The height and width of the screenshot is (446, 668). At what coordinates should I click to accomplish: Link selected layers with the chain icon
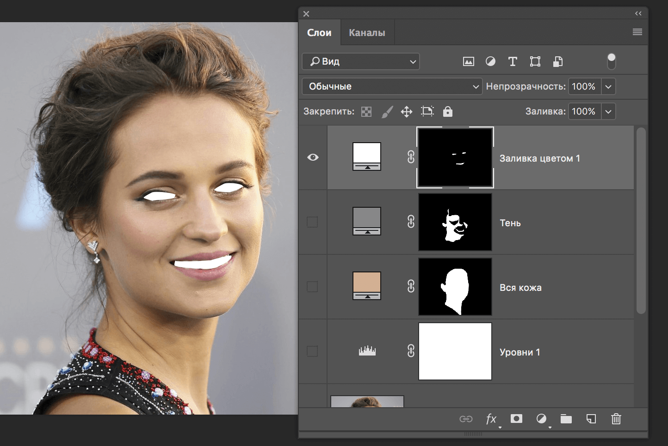click(x=467, y=419)
